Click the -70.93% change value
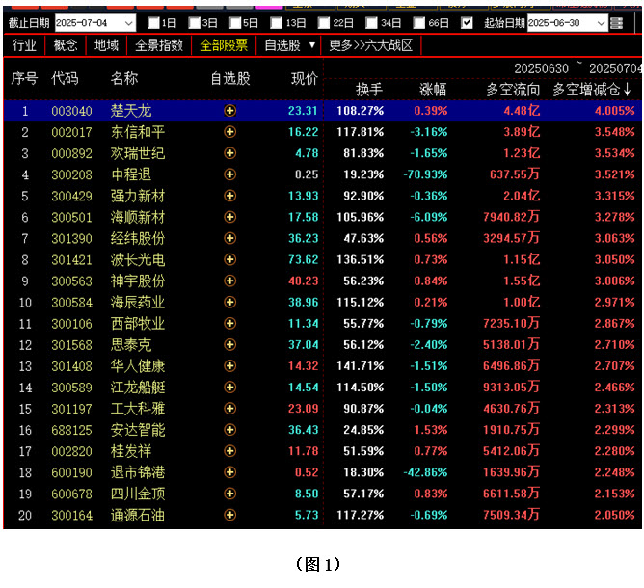 pos(425,174)
